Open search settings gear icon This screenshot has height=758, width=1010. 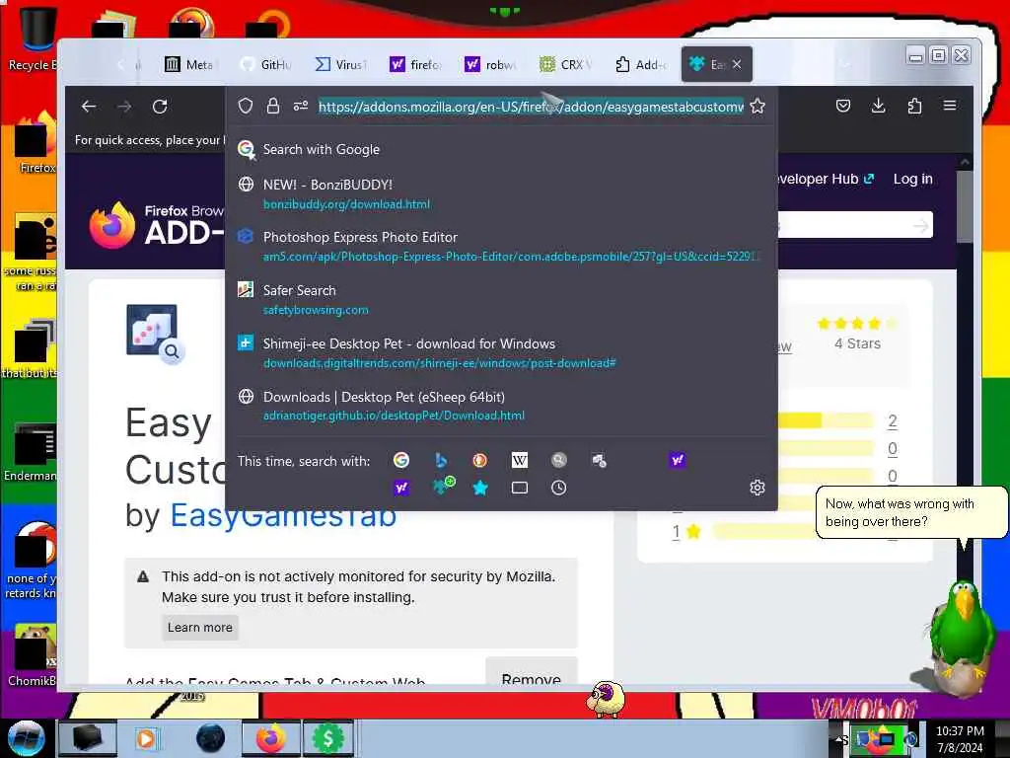757,488
